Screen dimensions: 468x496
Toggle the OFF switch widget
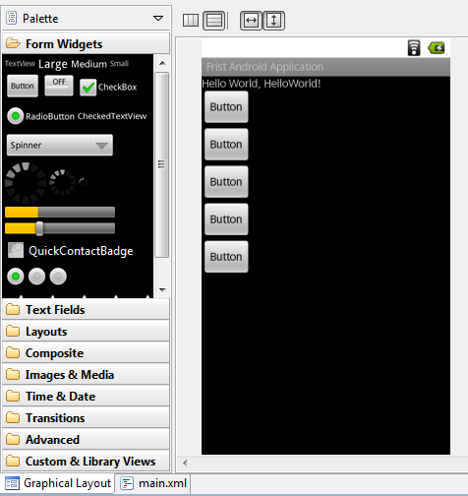coord(59,86)
